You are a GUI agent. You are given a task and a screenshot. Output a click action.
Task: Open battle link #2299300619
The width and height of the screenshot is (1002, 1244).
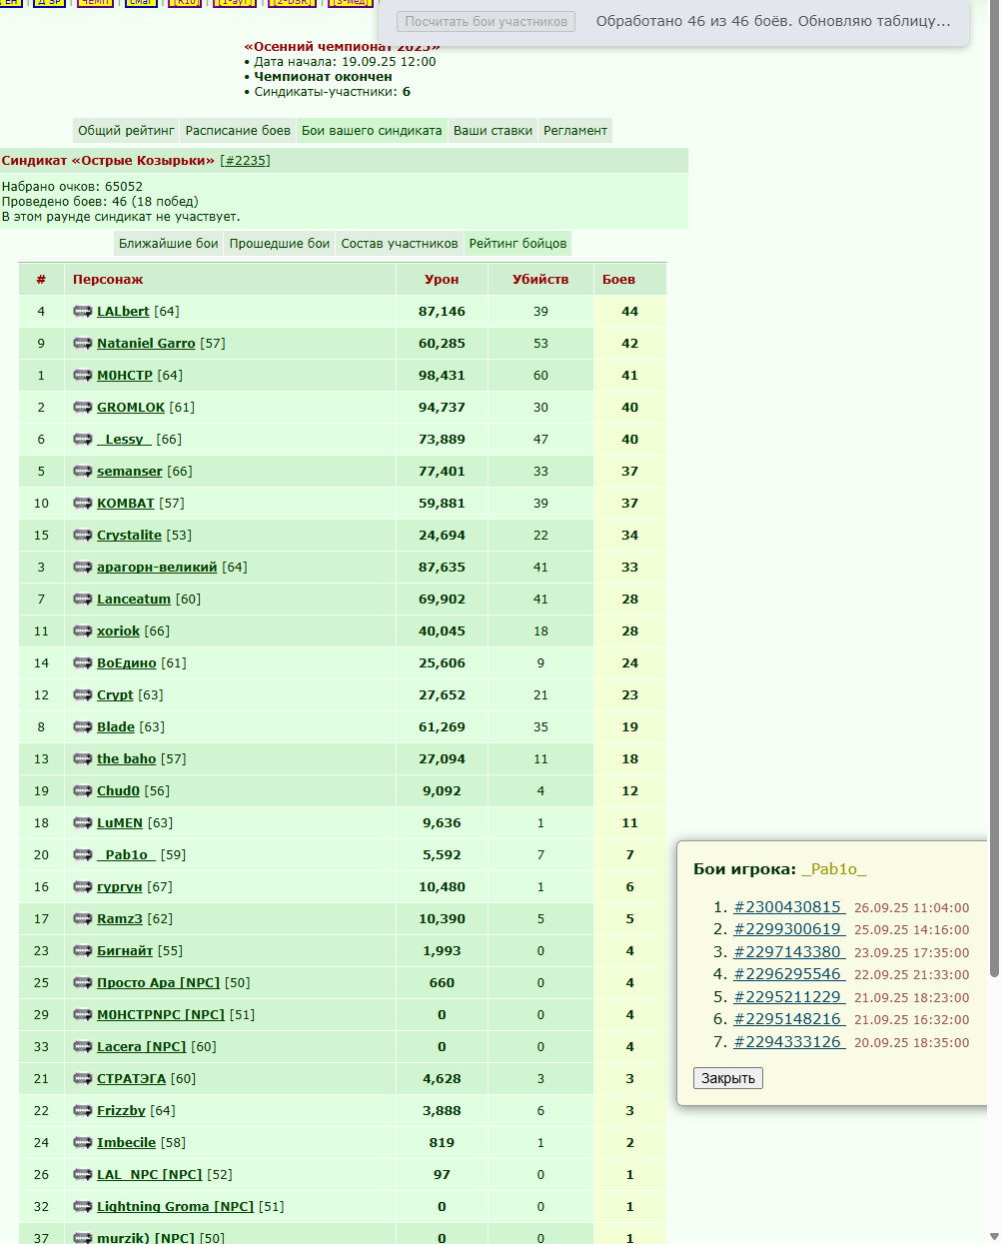pyautogui.click(x=789, y=929)
